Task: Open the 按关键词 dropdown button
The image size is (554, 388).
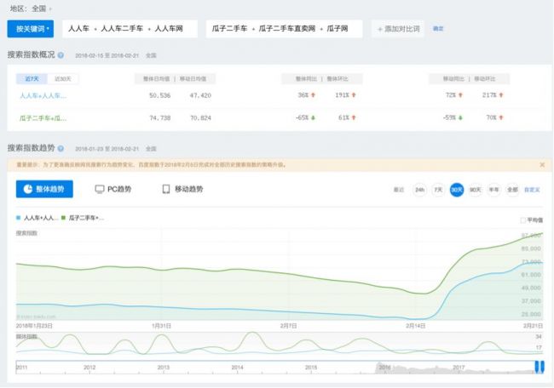Action: [31, 29]
